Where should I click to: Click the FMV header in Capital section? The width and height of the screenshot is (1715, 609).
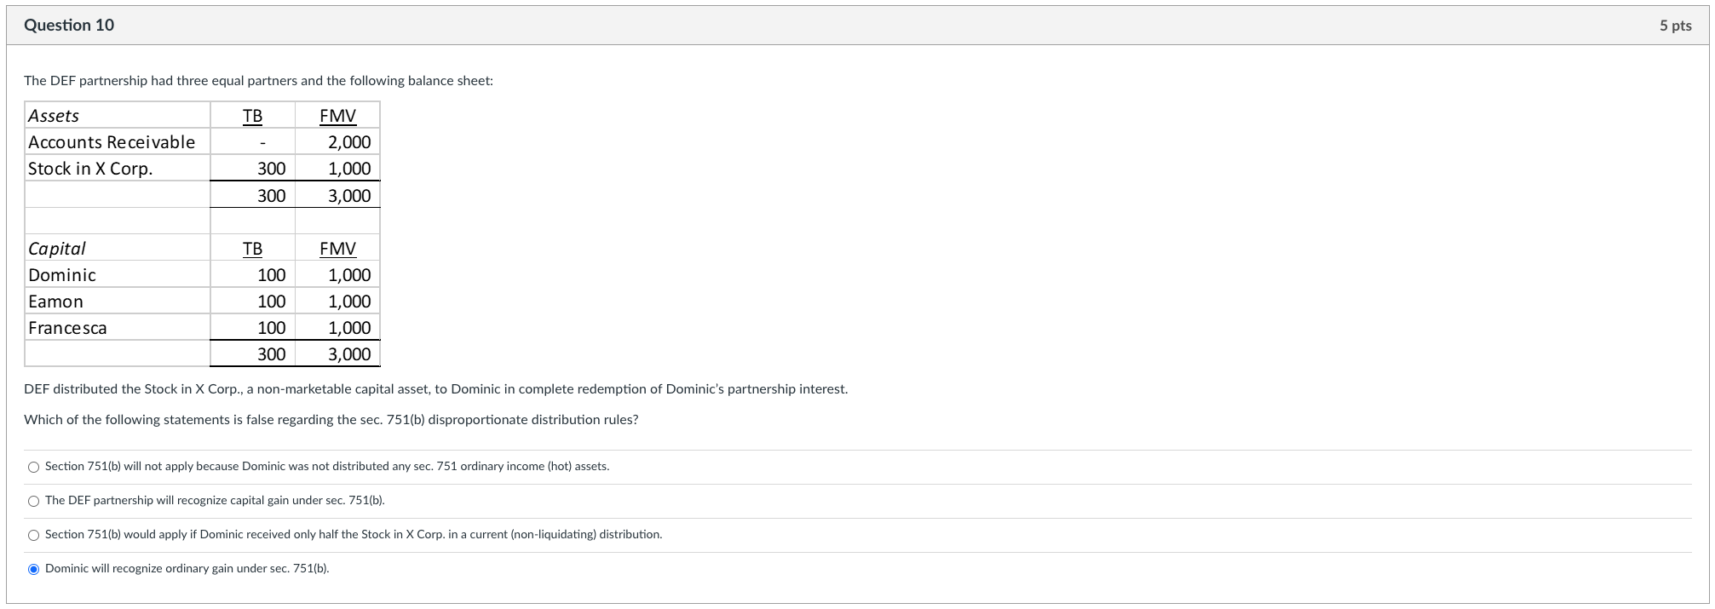[x=337, y=249]
